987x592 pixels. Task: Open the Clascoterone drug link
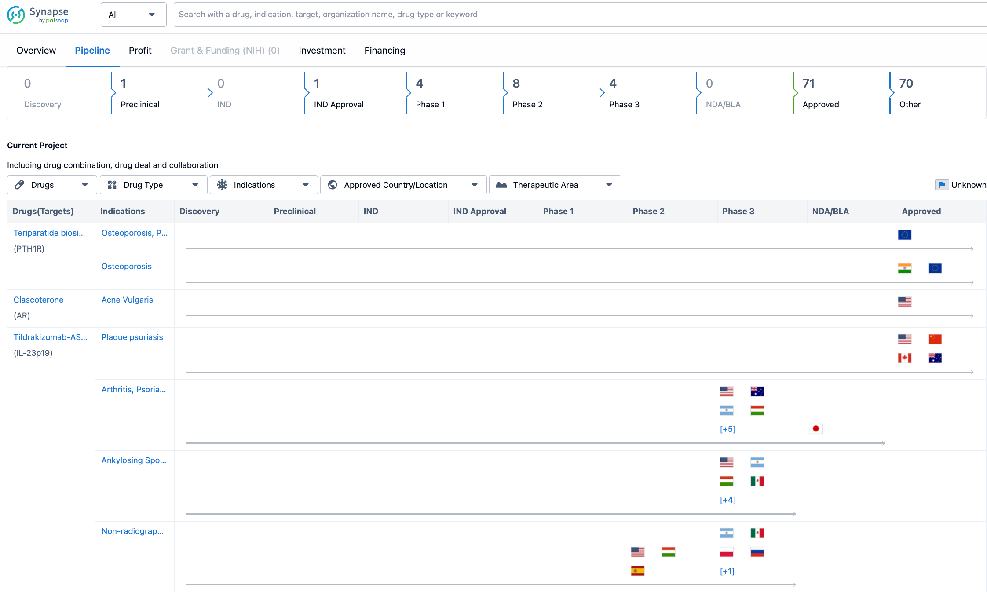pyautogui.click(x=38, y=300)
